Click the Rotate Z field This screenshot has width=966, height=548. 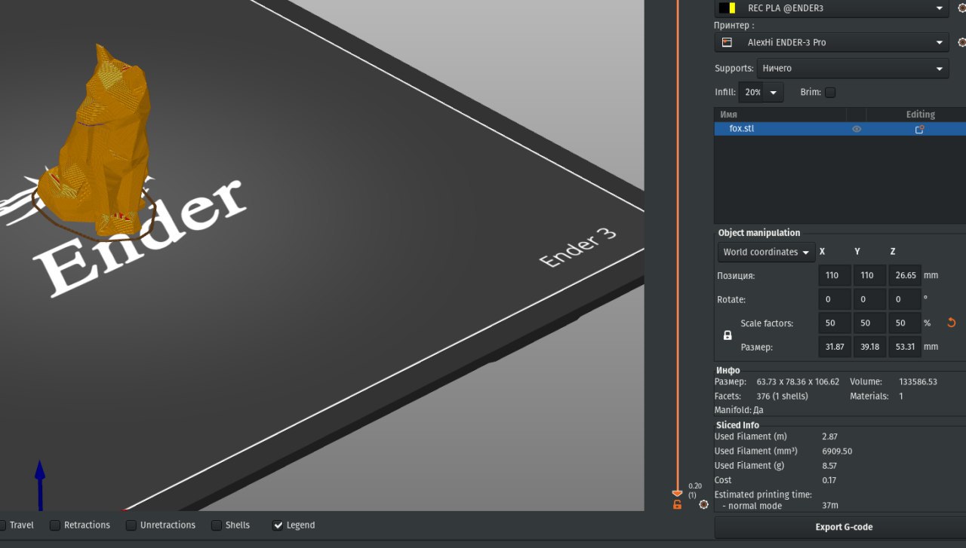904,299
